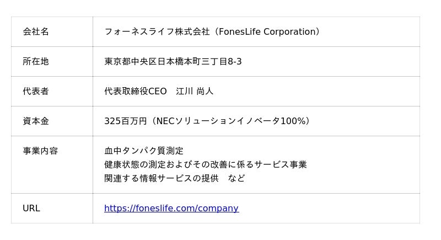Click the 資本金 label
The image size is (441, 240).
click(x=36, y=121)
